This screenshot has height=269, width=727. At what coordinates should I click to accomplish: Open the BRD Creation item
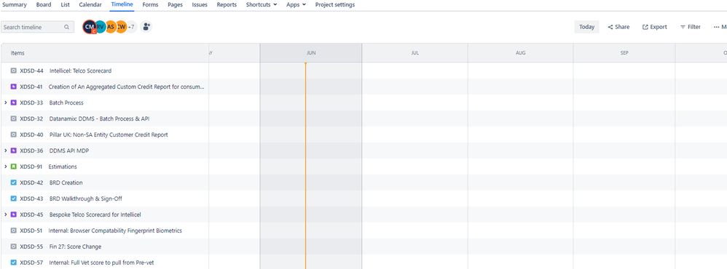pyautogui.click(x=66, y=182)
